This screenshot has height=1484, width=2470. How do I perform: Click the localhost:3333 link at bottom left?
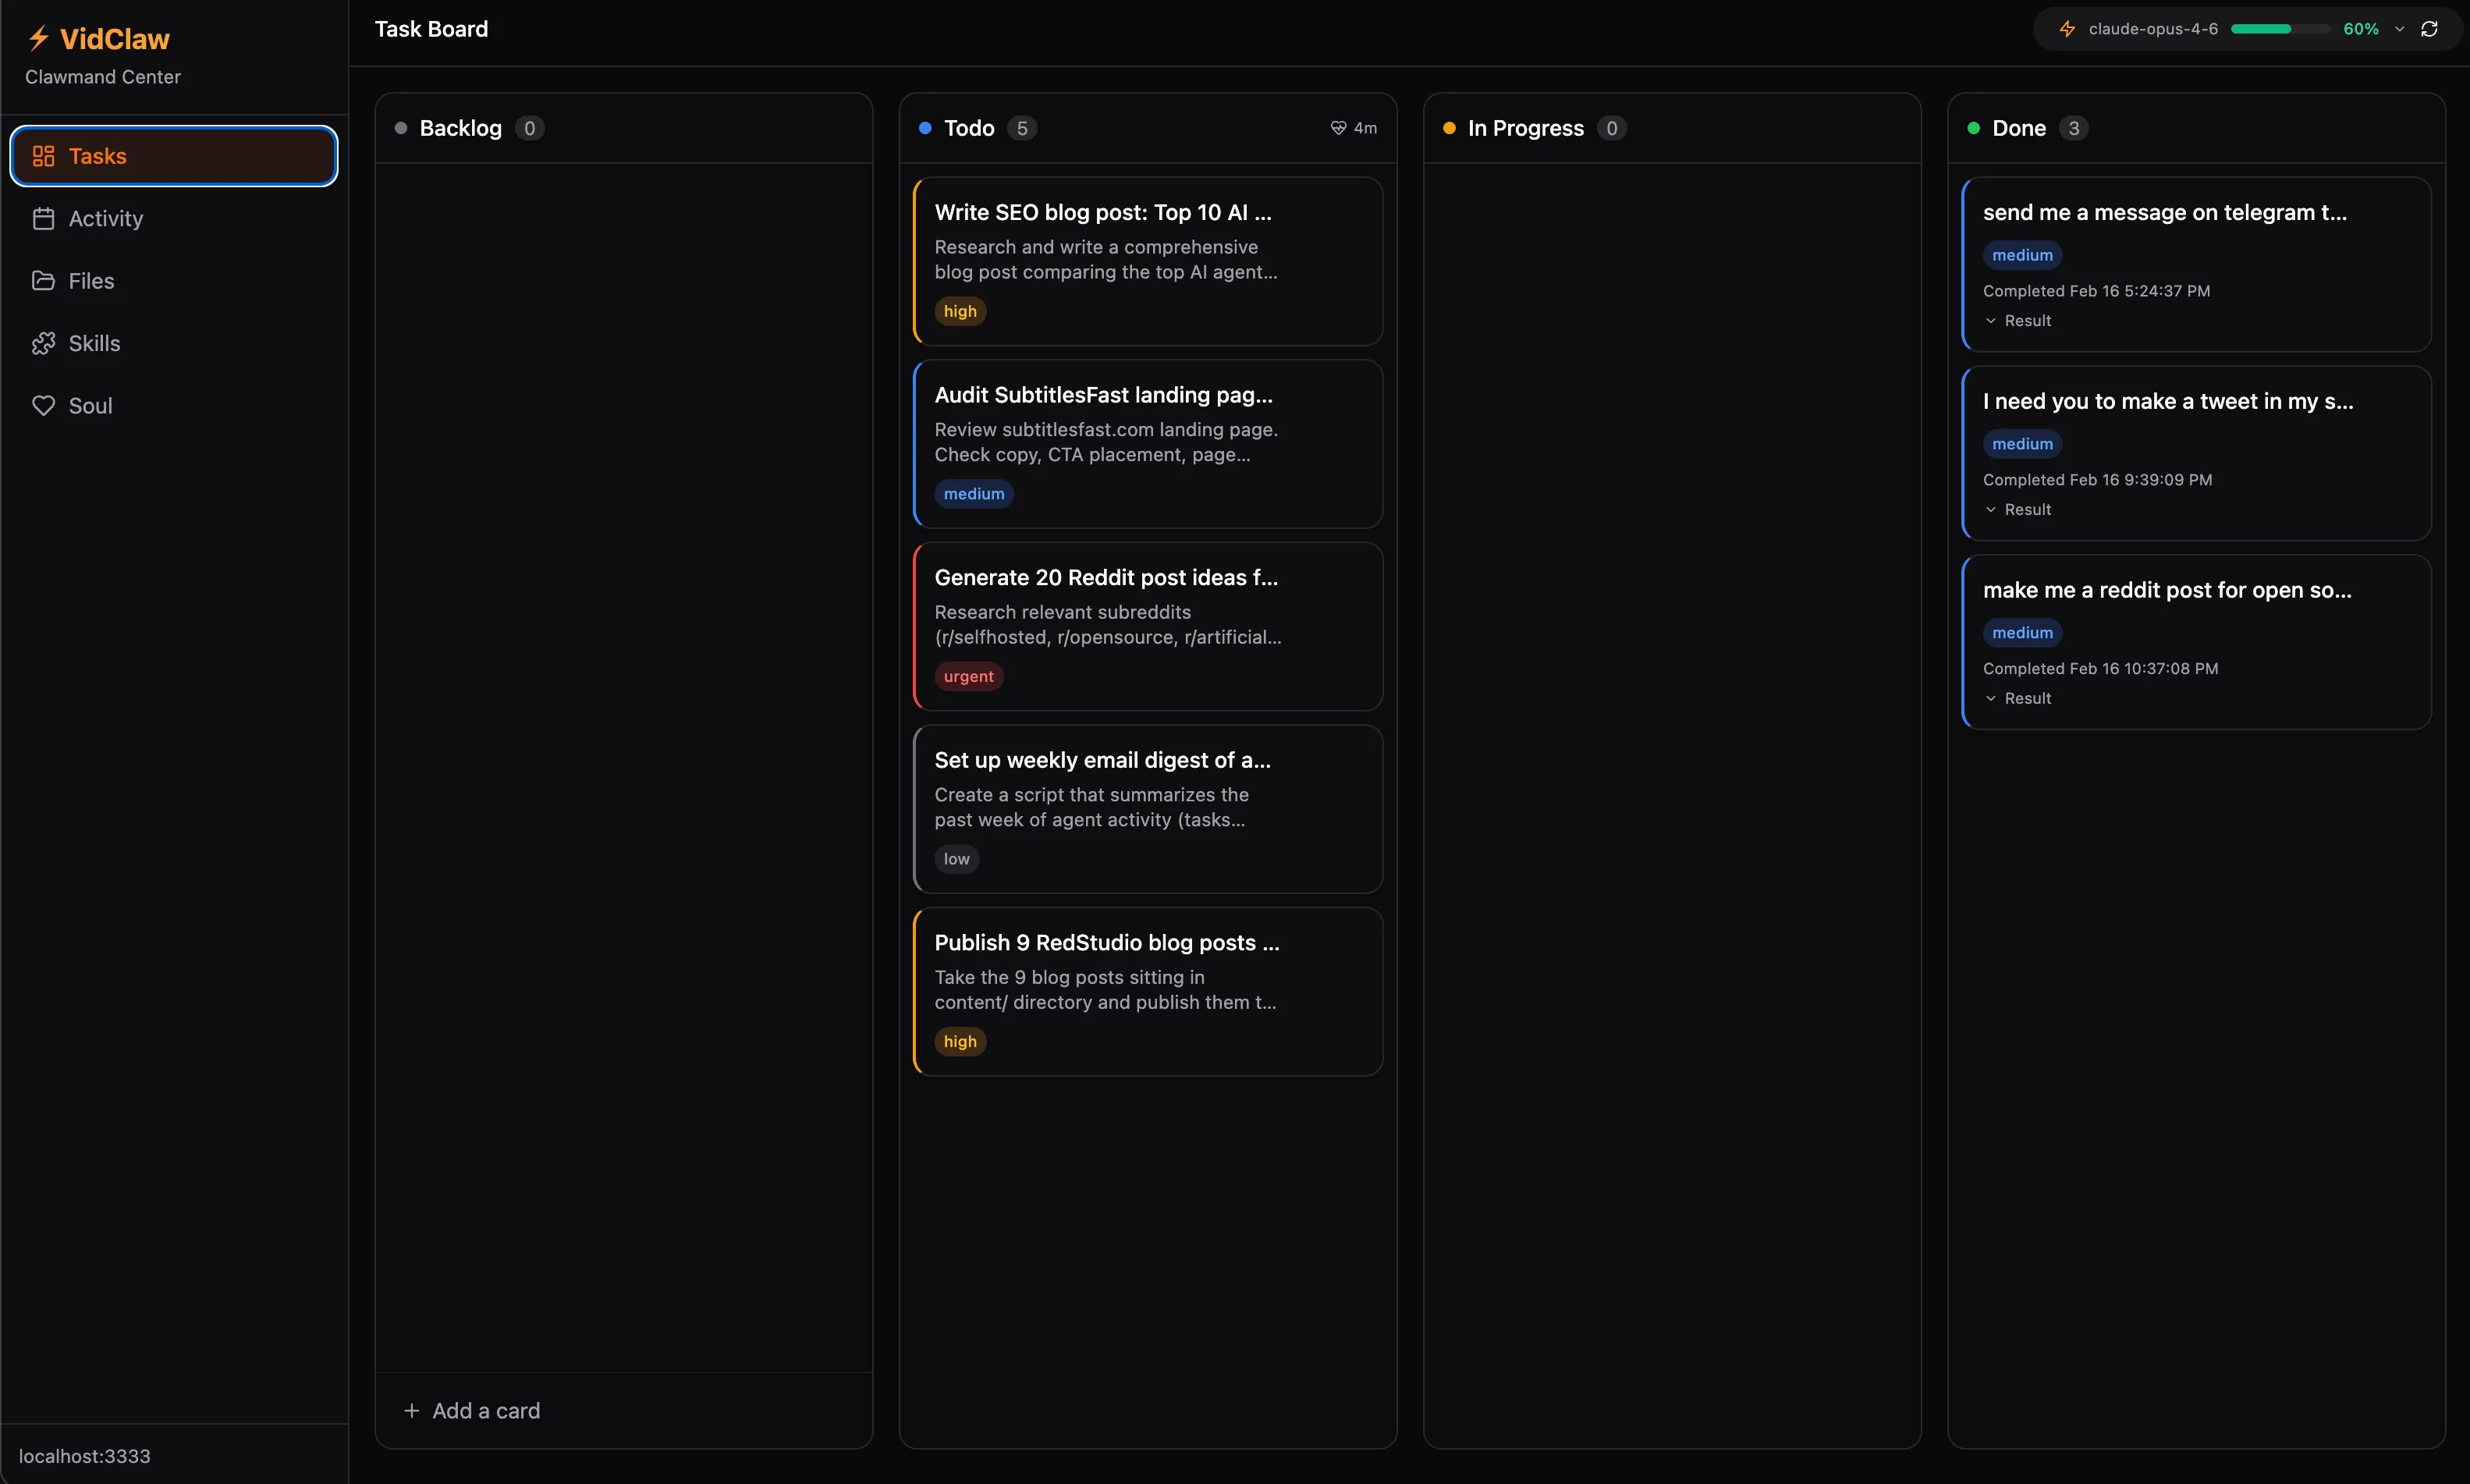point(85,1456)
